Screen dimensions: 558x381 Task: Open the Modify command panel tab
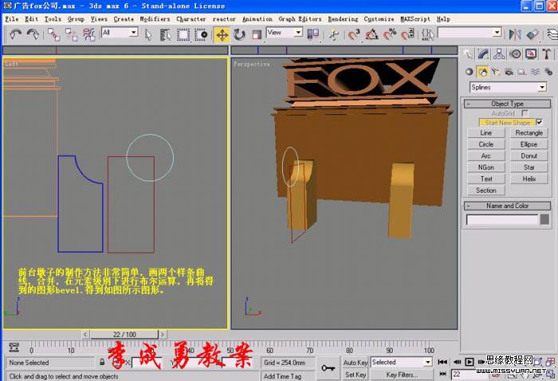tap(482, 53)
